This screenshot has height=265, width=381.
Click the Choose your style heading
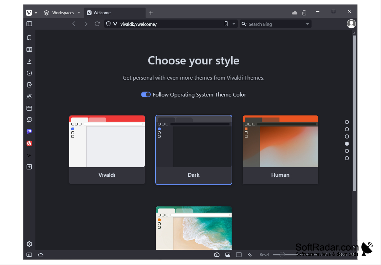point(193,61)
